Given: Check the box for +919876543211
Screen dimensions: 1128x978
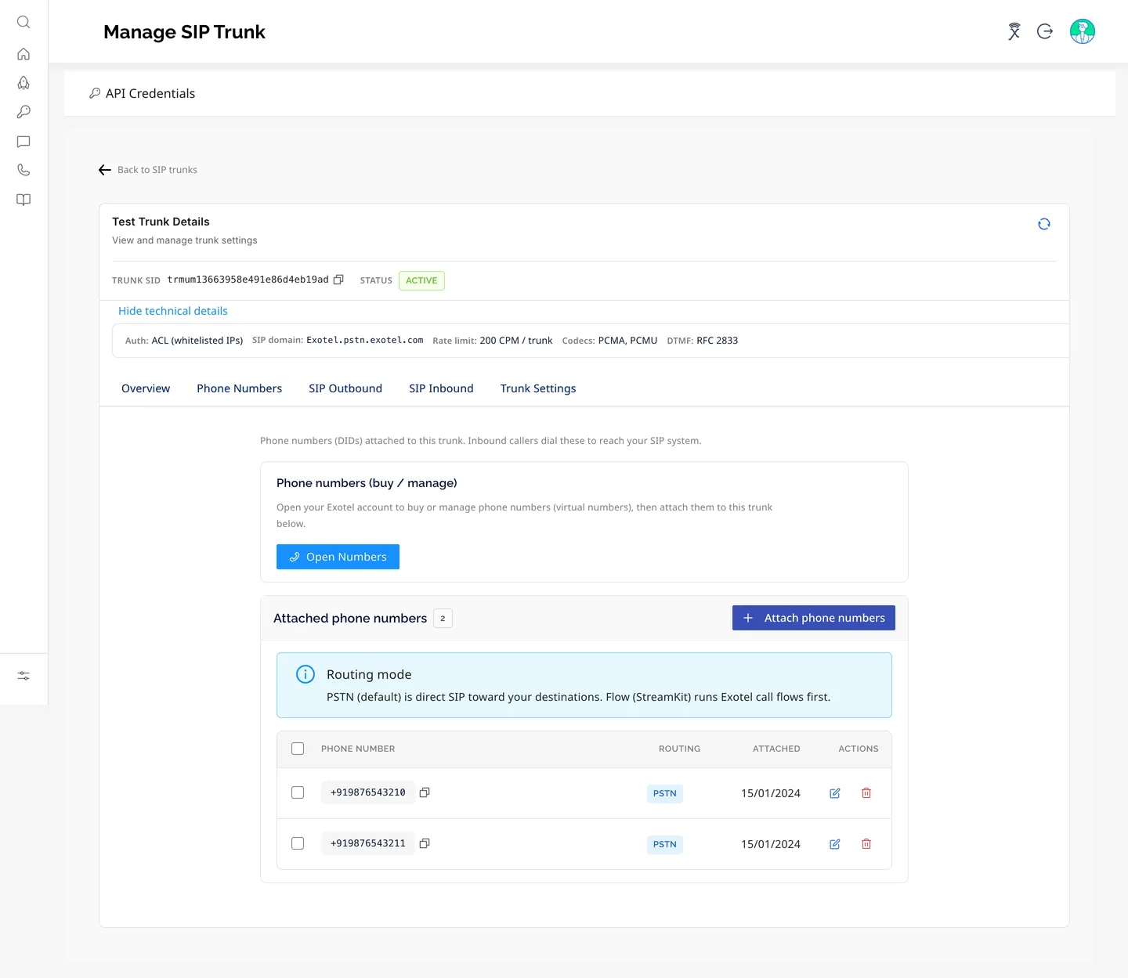Looking at the screenshot, I should [x=298, y=843].
